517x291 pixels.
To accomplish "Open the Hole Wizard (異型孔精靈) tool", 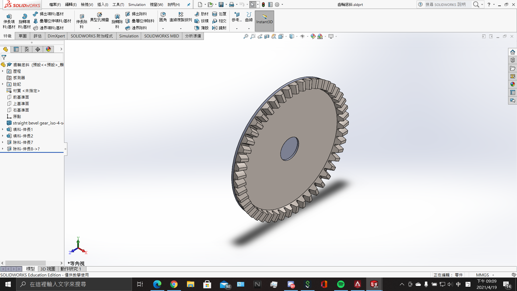I will pos(99,17).
